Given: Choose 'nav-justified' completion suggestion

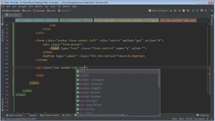Looking at the screenshot, I should [117, 105].
